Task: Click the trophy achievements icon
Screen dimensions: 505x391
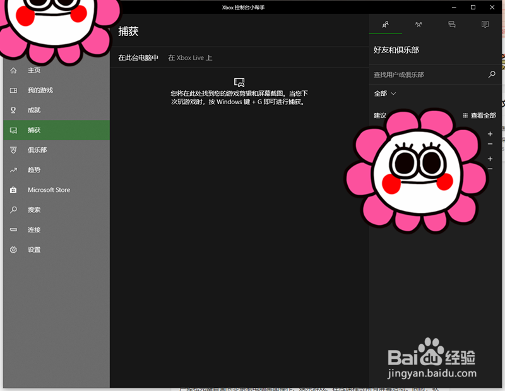Action: 13,111
